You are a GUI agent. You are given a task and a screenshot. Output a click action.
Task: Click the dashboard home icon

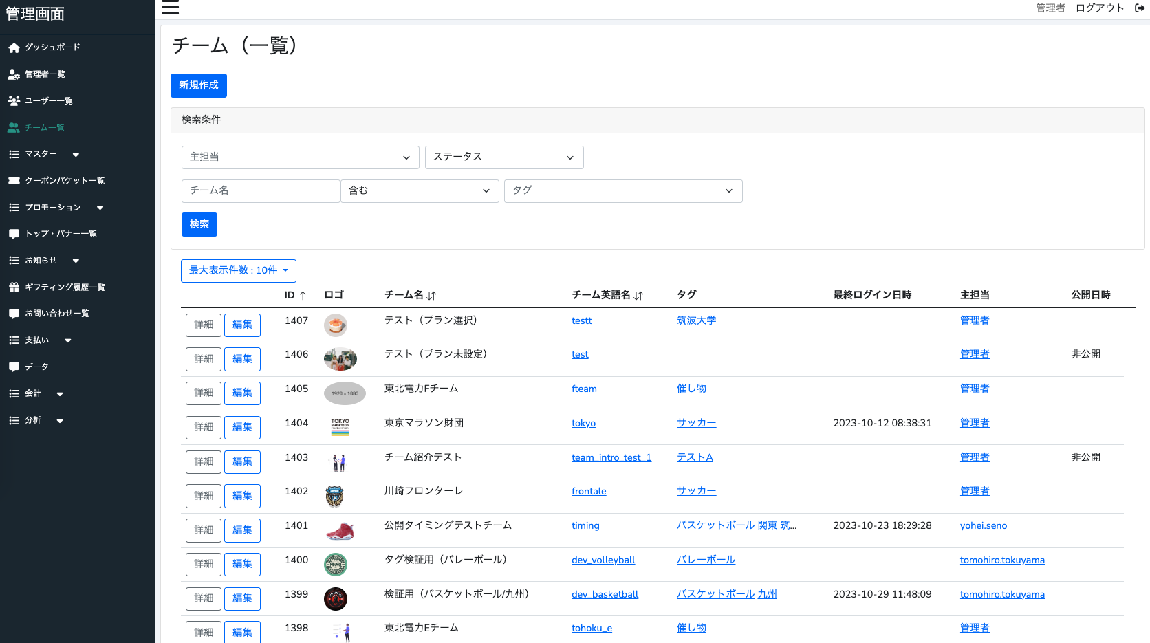pos(14,47)
